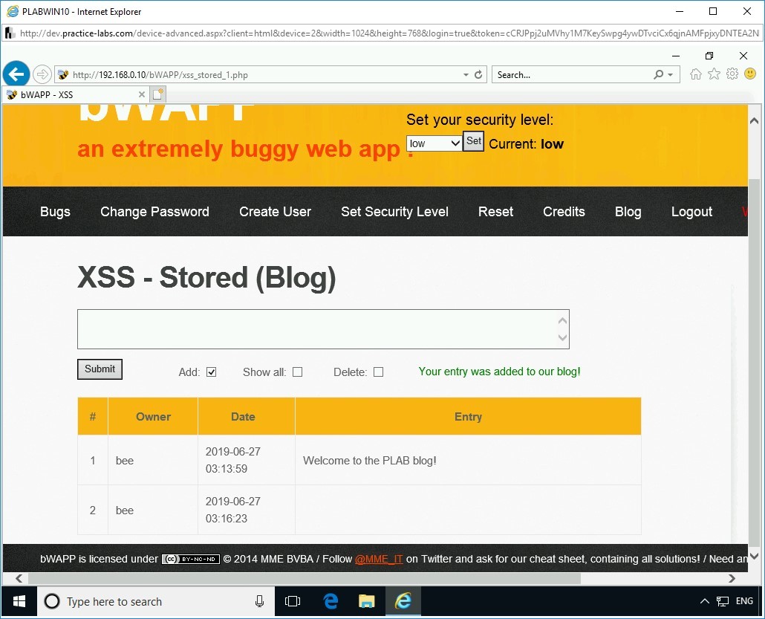Open the Change Password menu item
The height and width of the screenshot is (619, 765).
point(154,212)
